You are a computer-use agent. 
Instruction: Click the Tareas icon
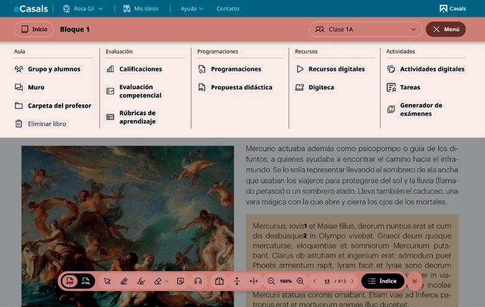point(391,87)
